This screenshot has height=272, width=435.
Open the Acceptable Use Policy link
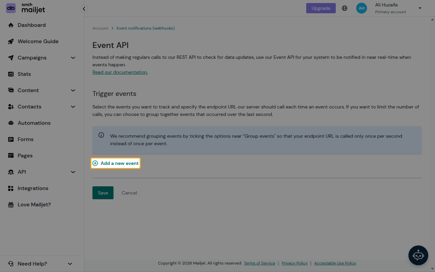click(x=335, y=263)
